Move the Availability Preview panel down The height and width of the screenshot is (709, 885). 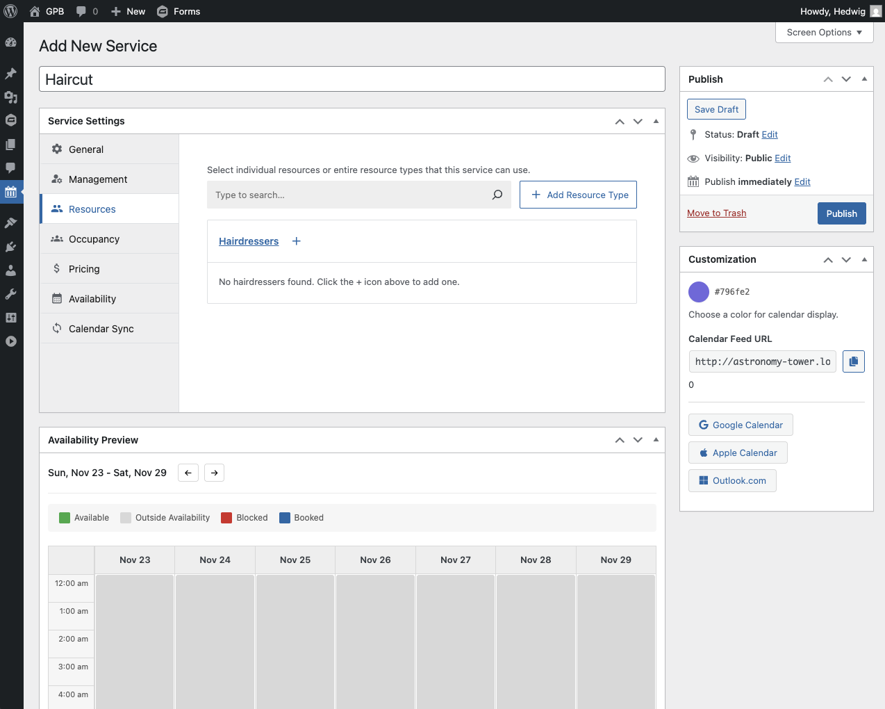(638, 440)
